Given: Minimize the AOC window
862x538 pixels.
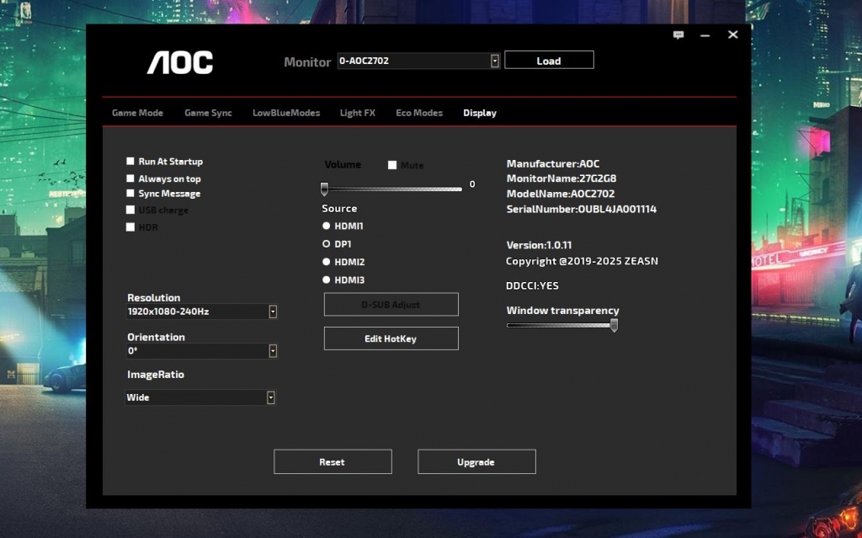Looking at the screenshot, I should point(705,35).
